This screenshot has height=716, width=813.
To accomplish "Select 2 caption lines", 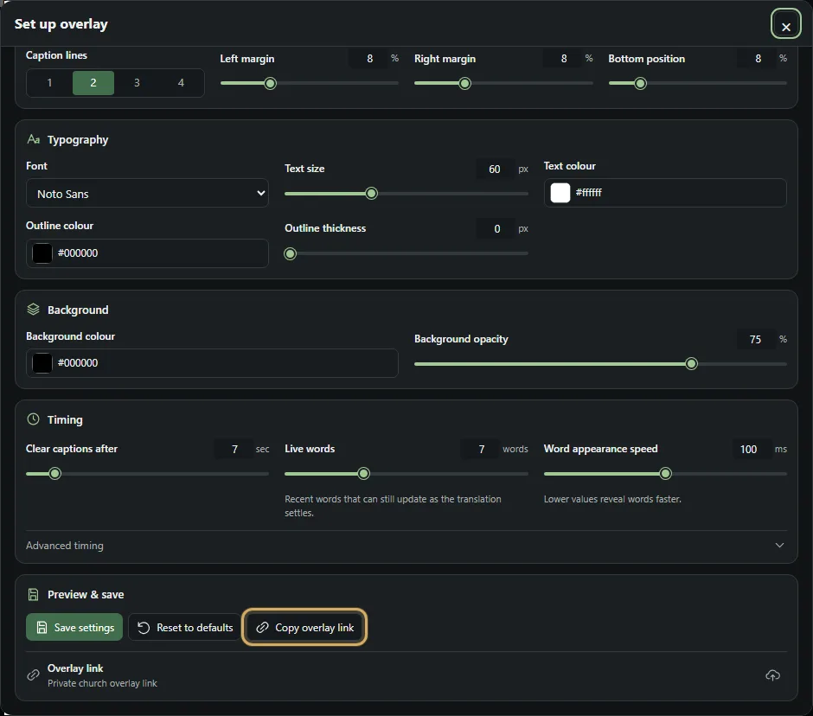I will pyautogui.click(x=93, y=82).
